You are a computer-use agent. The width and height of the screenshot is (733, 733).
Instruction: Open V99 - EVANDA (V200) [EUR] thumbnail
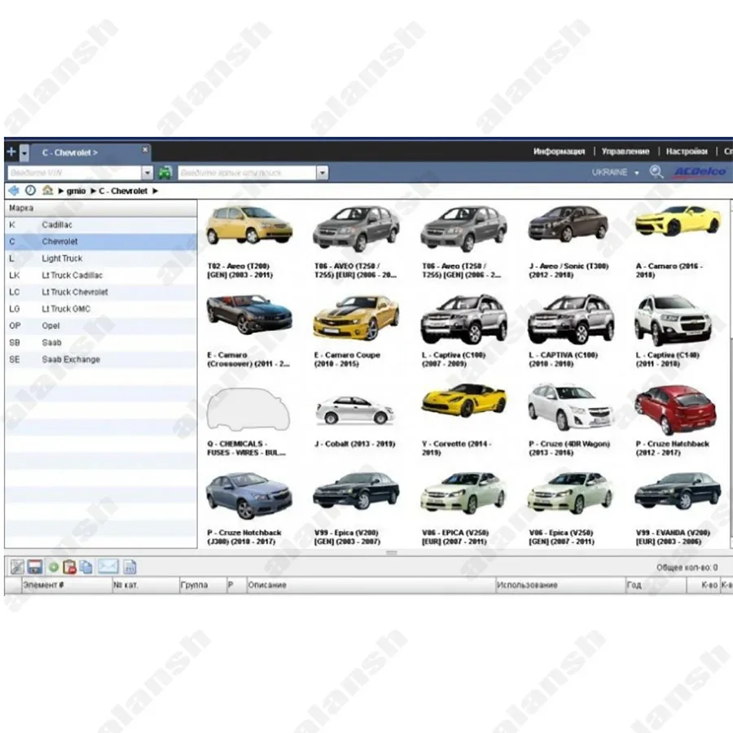(678, 490)
